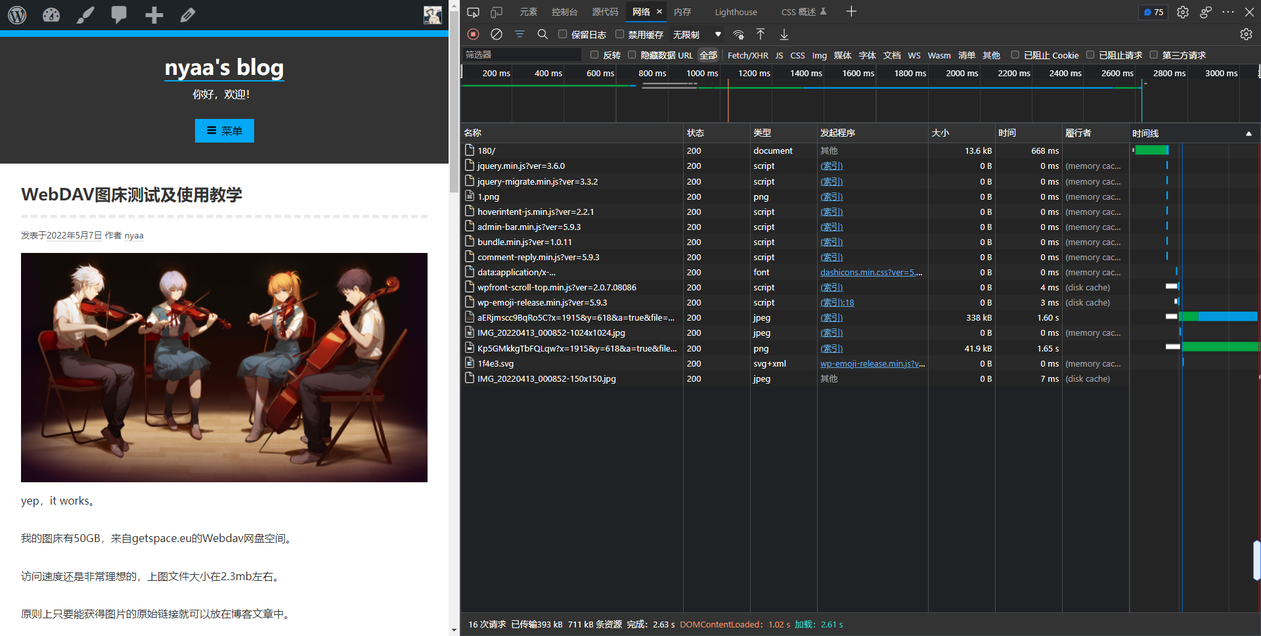Stop recording network log
1261x636 pixels.
coord(474,34)
